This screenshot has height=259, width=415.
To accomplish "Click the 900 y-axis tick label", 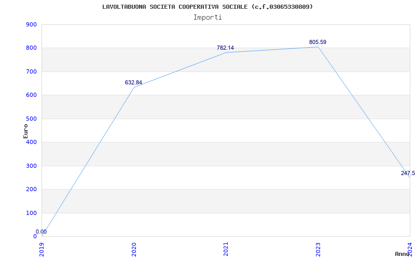I will tap(31, 24).
